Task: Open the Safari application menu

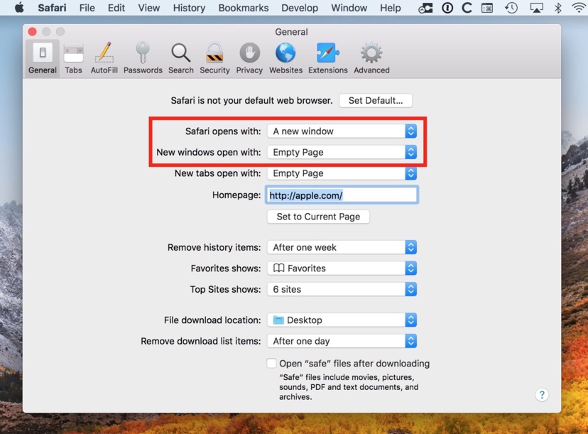Action: 52,8
